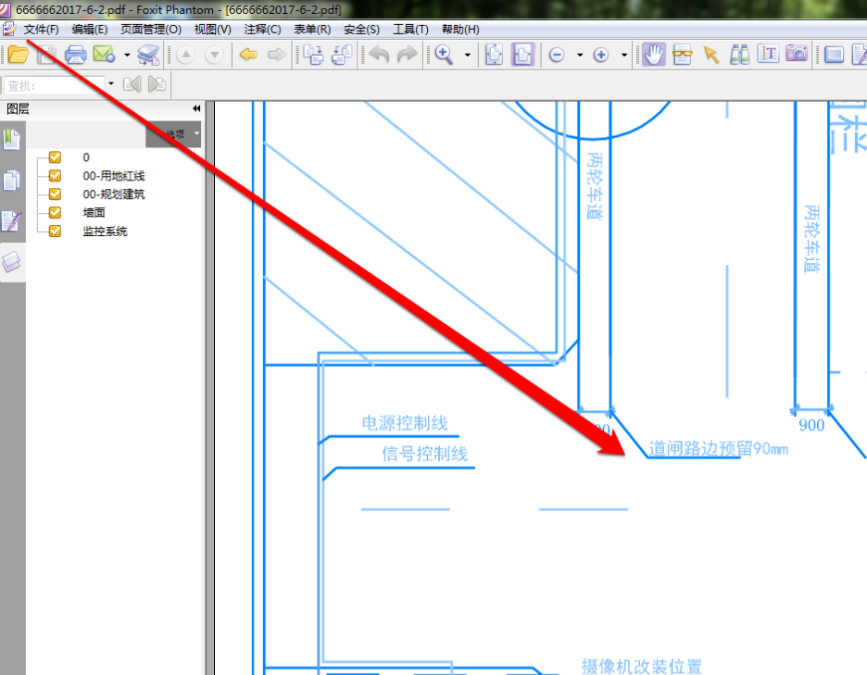The image size is (867, 675).
Task: Activate the Snapshot camera tool
Action: tap(797, 55)
